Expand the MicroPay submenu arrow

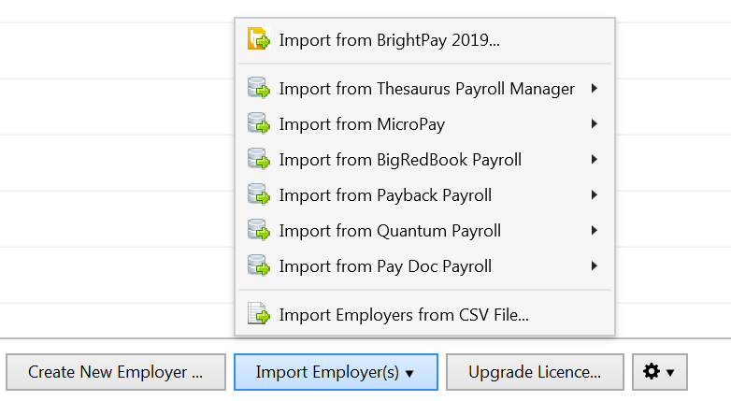(594, 123)
